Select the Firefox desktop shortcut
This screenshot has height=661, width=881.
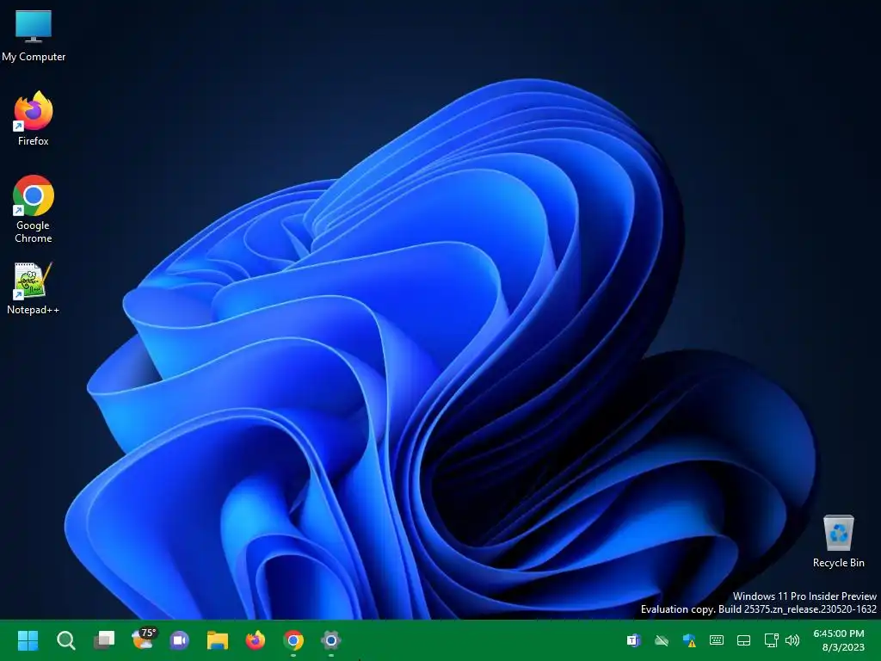click(x=34, y=119)
